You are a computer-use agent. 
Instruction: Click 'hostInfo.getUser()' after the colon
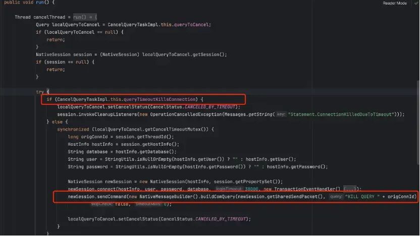click(270, 159)
